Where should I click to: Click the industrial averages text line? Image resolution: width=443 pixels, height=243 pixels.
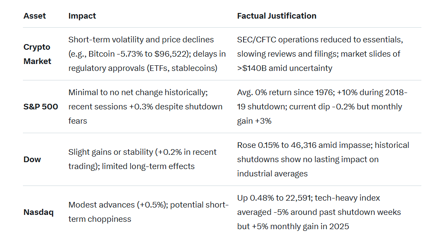click(x=273, y=174)
